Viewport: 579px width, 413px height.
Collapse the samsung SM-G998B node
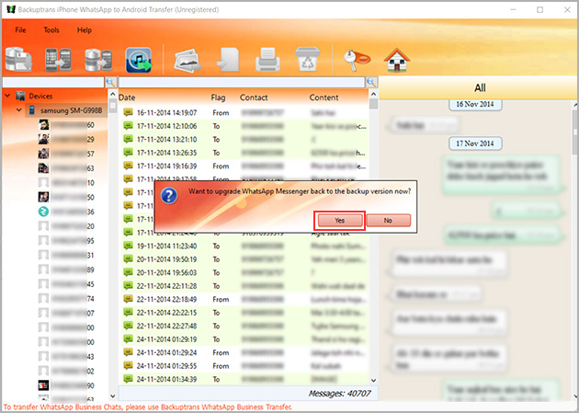(18, 110)
